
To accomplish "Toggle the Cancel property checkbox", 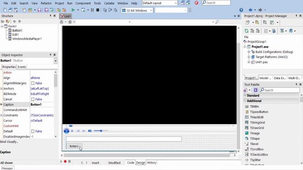I will (33, 99).
